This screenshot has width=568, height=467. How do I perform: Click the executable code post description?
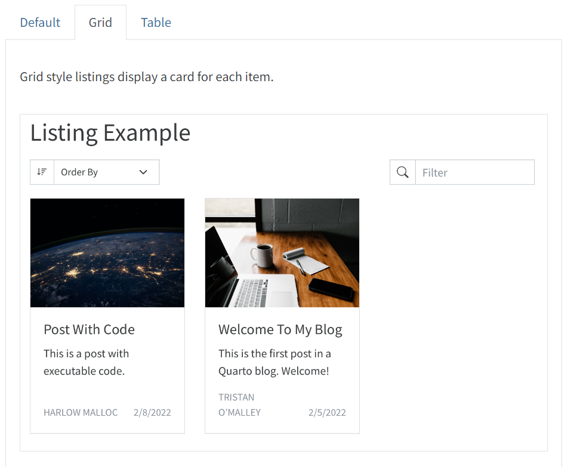(86, 362)
